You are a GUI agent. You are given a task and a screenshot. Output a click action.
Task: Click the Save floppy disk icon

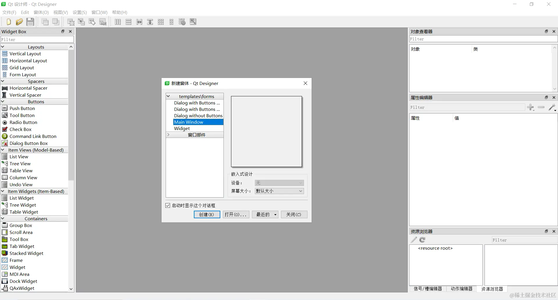[x=30, y=22]
